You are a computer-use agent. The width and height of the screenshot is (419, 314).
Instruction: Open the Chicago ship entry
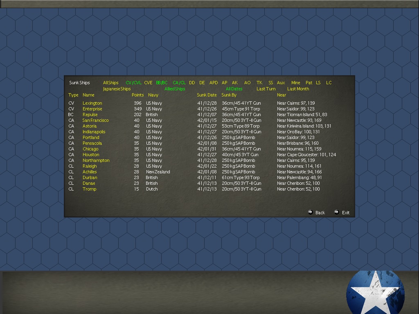(x=90, y=149)
